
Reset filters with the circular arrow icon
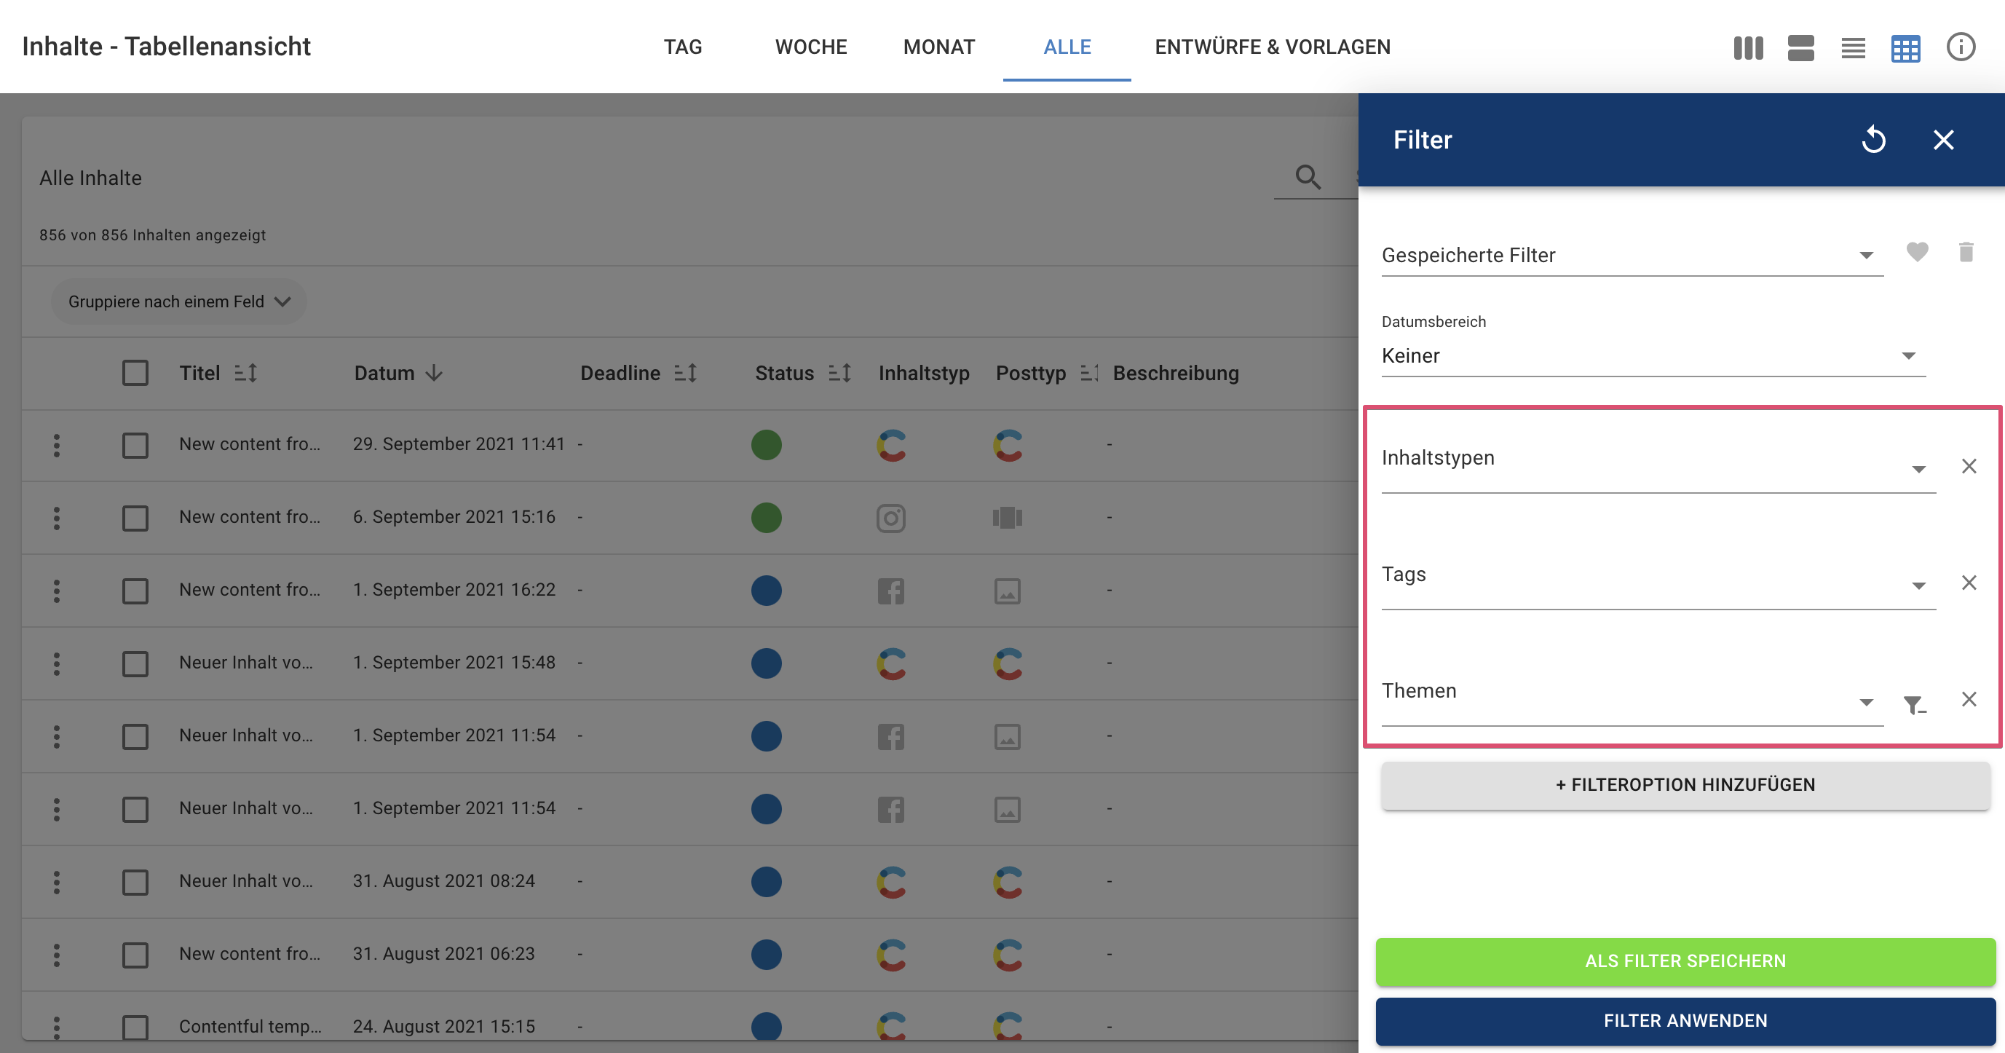click(1873, 140)
